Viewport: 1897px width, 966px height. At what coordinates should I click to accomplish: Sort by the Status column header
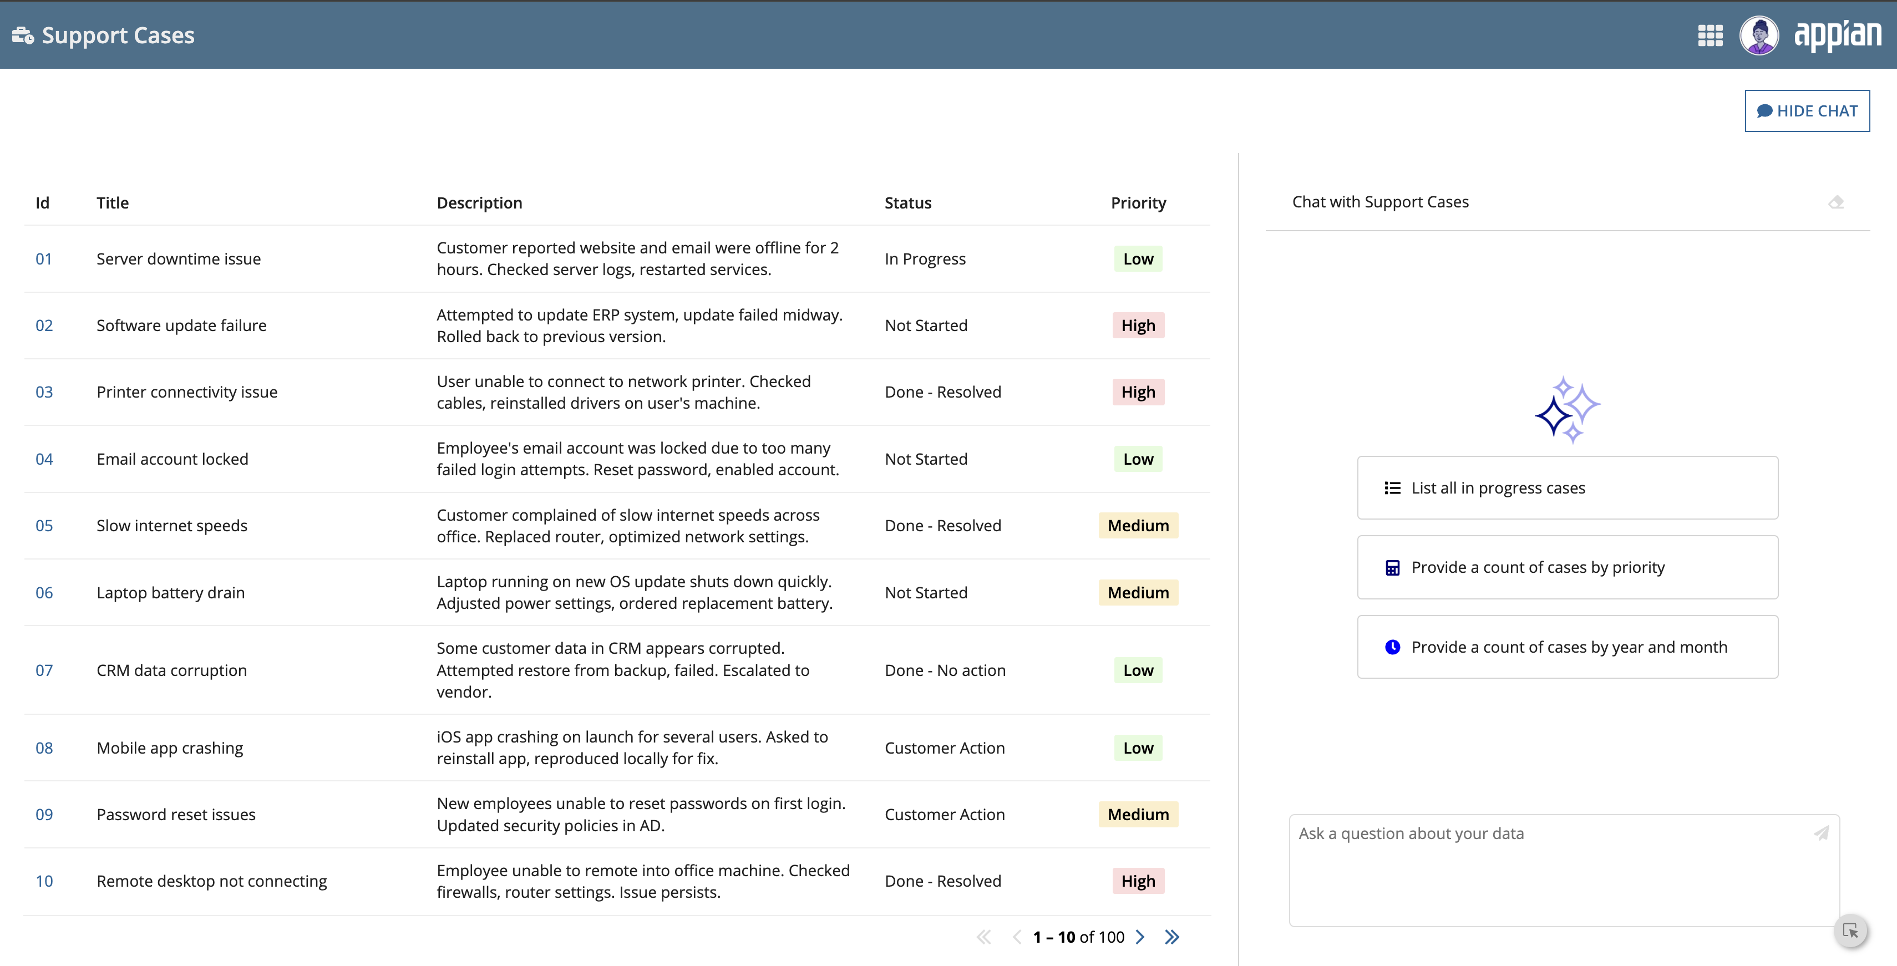point(908,203)
